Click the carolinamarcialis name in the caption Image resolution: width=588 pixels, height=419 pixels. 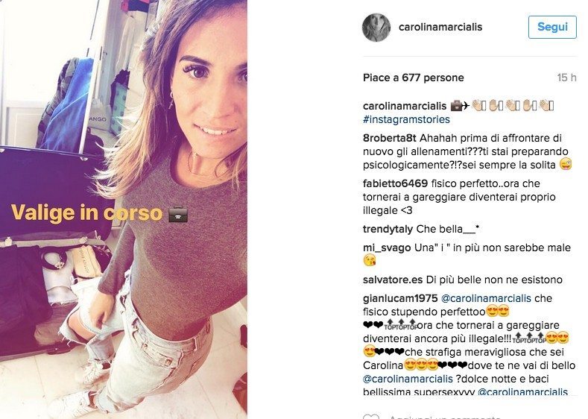tap(405, 106)
